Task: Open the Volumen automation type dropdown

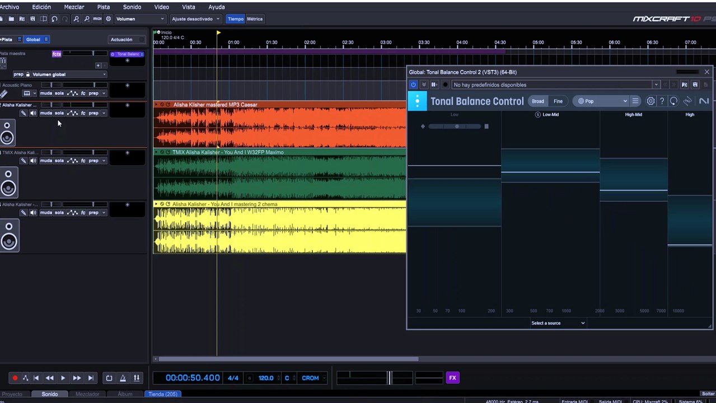Action: click(x=140, y=19)
